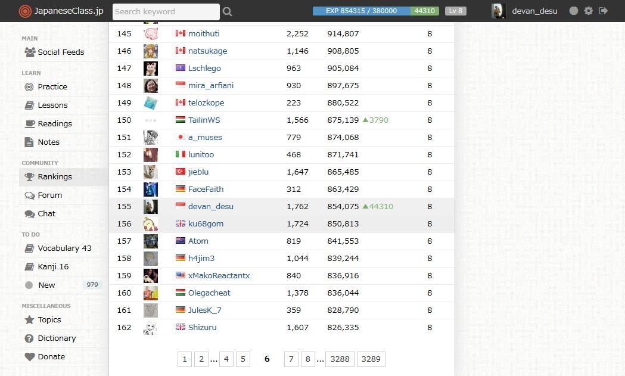The image size is (625, 376).
Task: Open Social Feeds from sidebar
Action: click(61, 52)
